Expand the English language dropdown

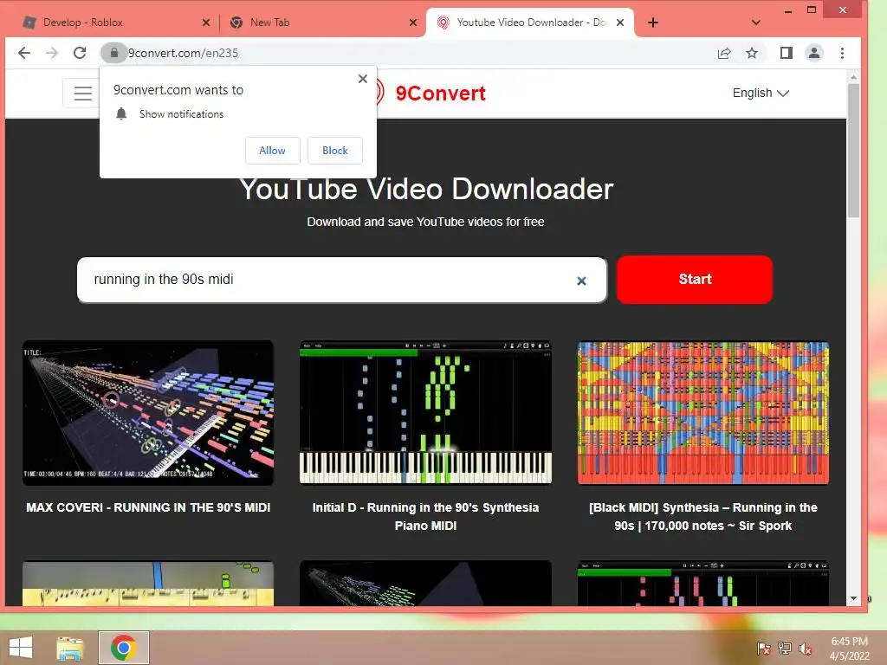[761, 93]
